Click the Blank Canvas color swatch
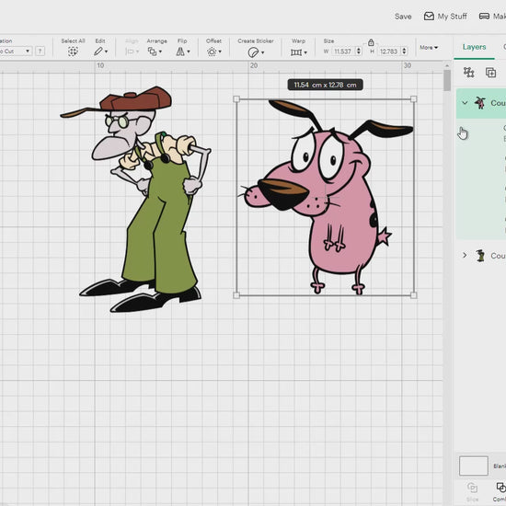The image size is (506, 506). 474,466
